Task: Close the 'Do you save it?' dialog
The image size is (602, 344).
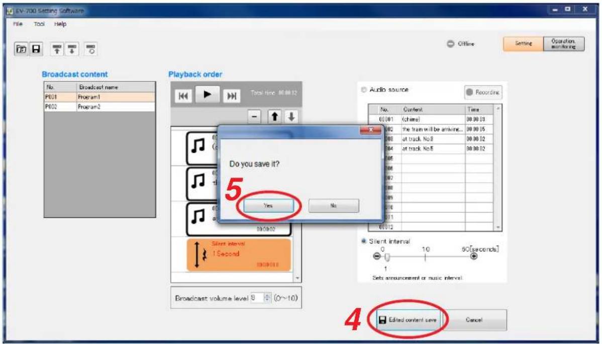Action: click(370, 130)
